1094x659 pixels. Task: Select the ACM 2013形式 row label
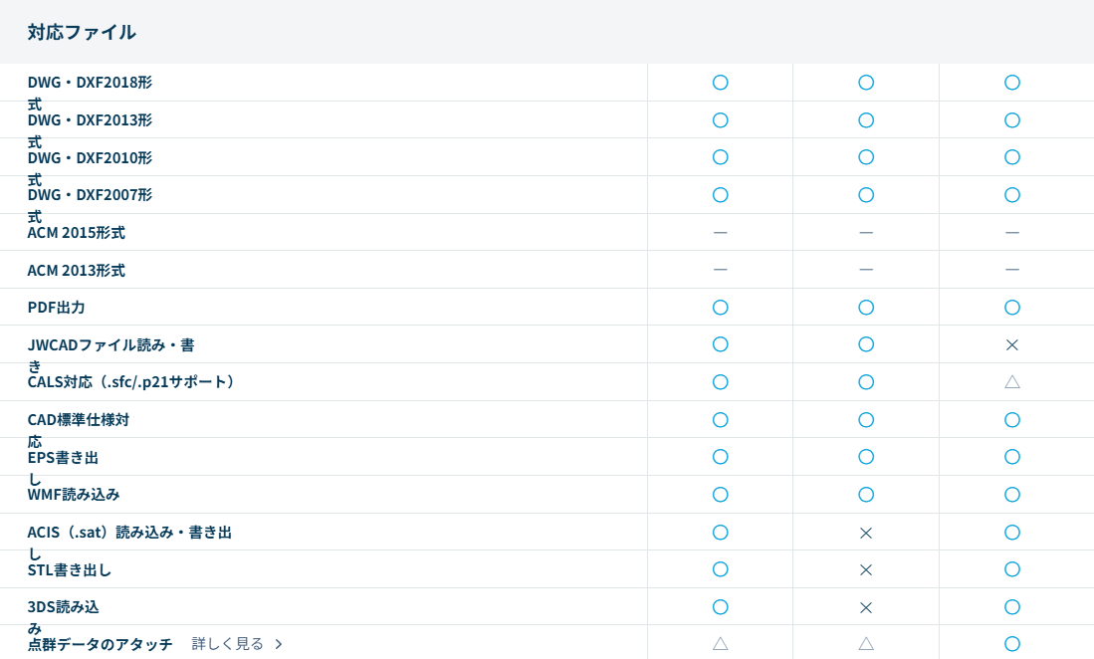click(x=76, y=271)
